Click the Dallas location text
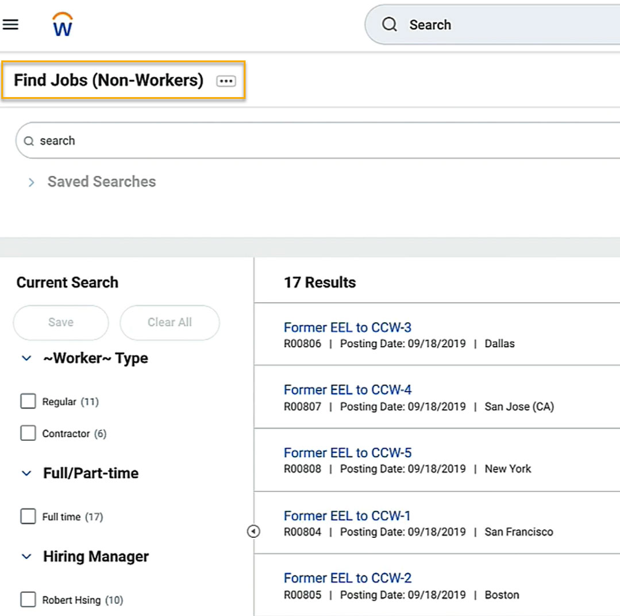 pyautogui.click(x=500, y=344)
